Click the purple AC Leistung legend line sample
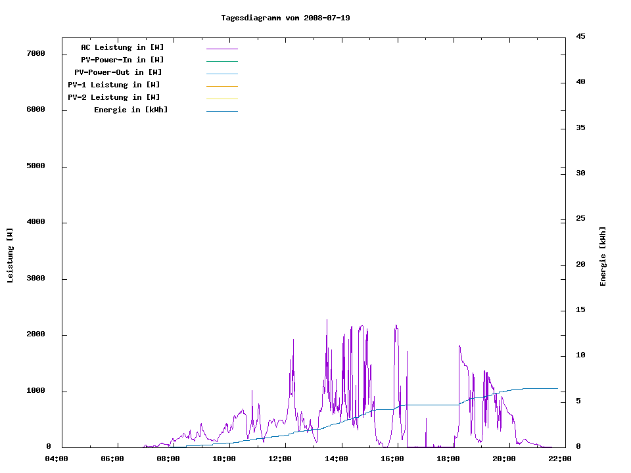Viewport: 631px width, 473px height. (x=222, y=49)
